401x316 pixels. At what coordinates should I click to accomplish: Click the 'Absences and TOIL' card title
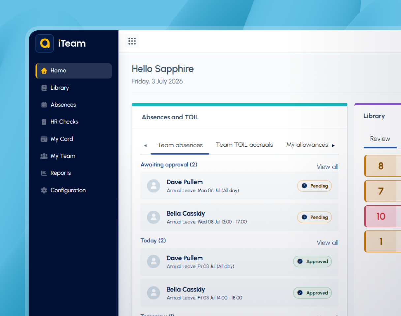click(170, 117)
